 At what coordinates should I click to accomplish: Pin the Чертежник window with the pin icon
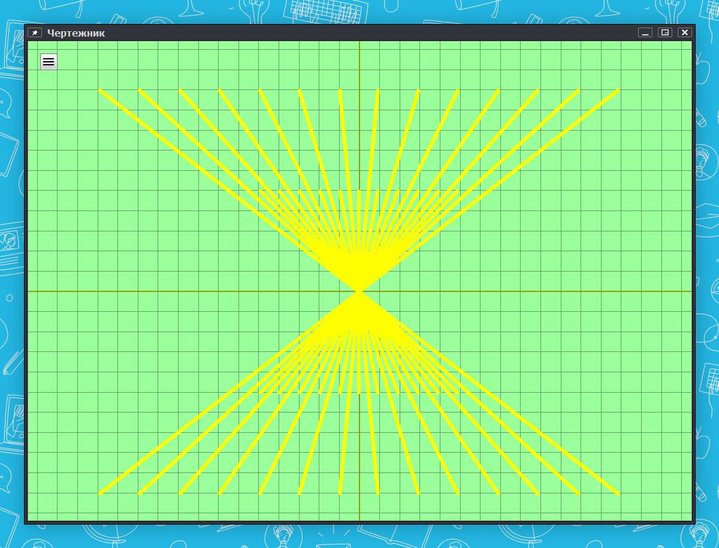click(35, 33)
